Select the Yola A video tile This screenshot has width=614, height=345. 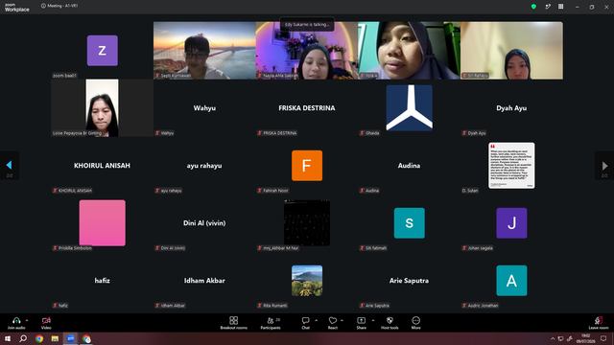tap(410, 51)
